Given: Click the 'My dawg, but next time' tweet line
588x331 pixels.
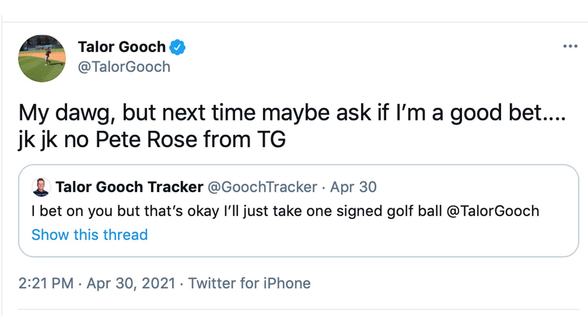Looking at the screenshot, I should point(136,113).
